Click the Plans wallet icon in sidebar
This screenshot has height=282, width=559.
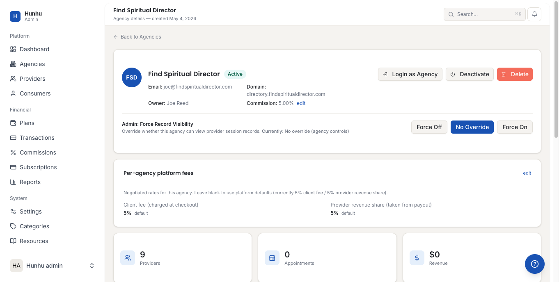13,123
